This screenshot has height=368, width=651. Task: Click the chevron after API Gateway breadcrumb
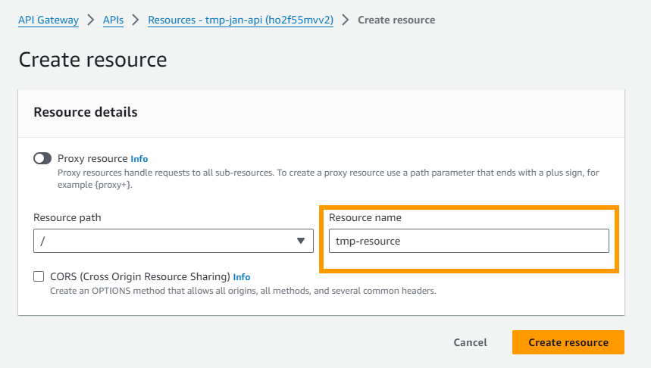[x=90, y=20]
